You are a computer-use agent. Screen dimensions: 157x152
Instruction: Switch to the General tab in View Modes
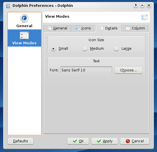coord(57,28)
